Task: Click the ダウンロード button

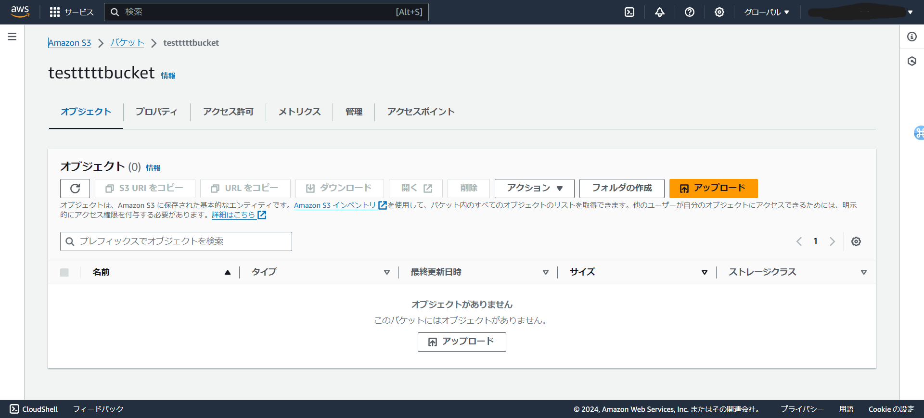Action: pos(340,189)
